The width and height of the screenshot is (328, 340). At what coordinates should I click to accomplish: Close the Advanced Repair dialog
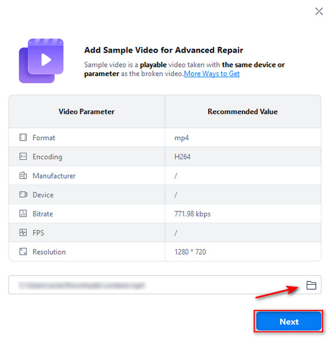pos(319,11)
